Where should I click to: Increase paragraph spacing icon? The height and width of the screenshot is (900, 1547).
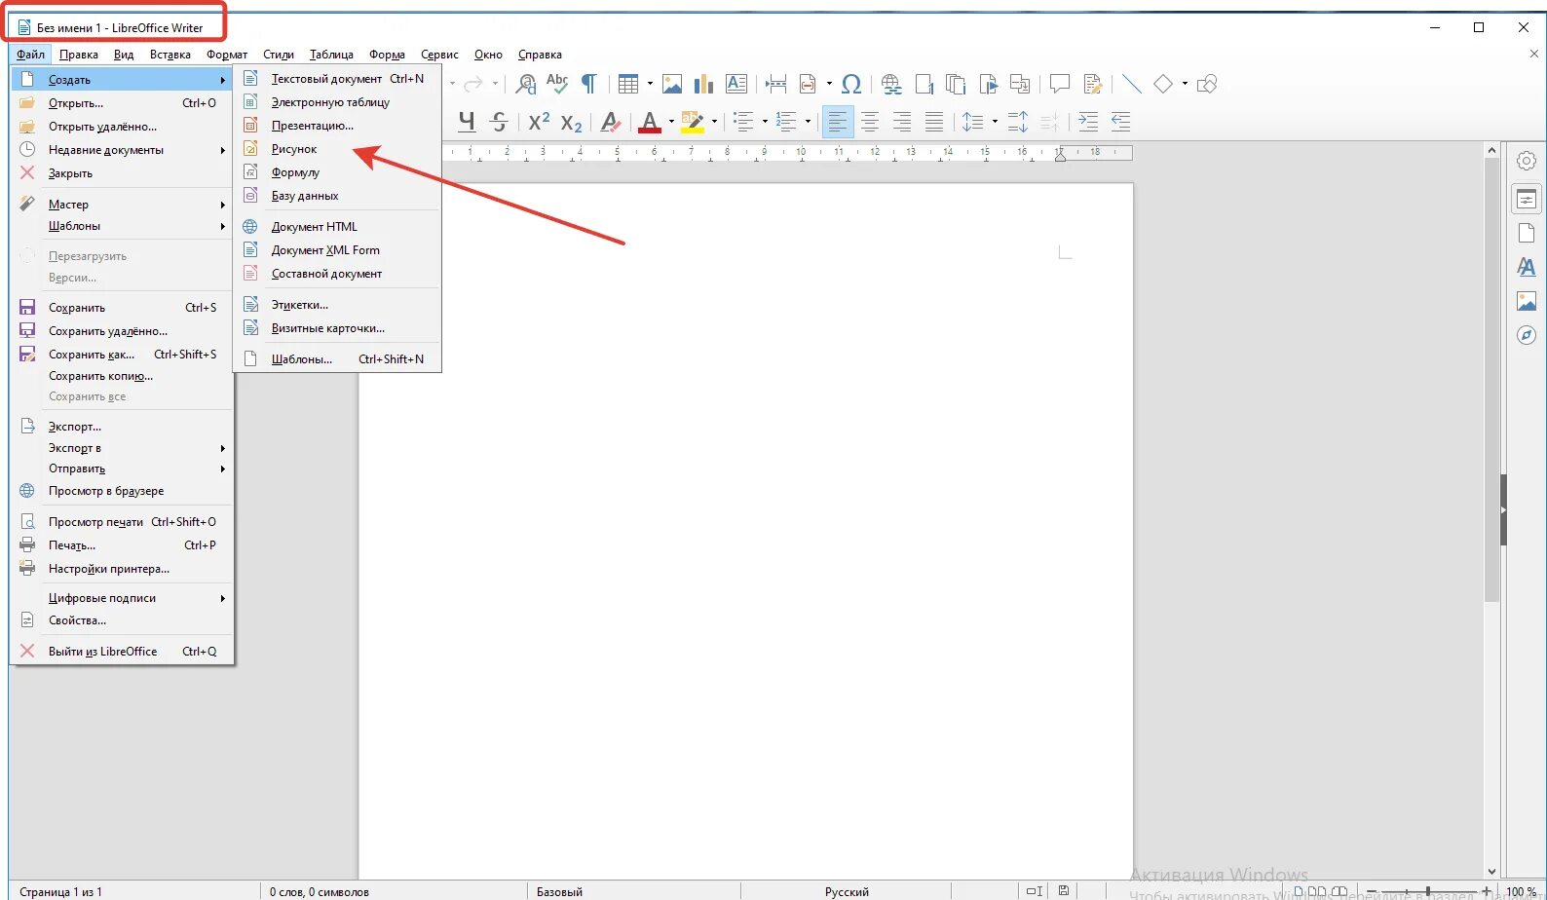1018,122
